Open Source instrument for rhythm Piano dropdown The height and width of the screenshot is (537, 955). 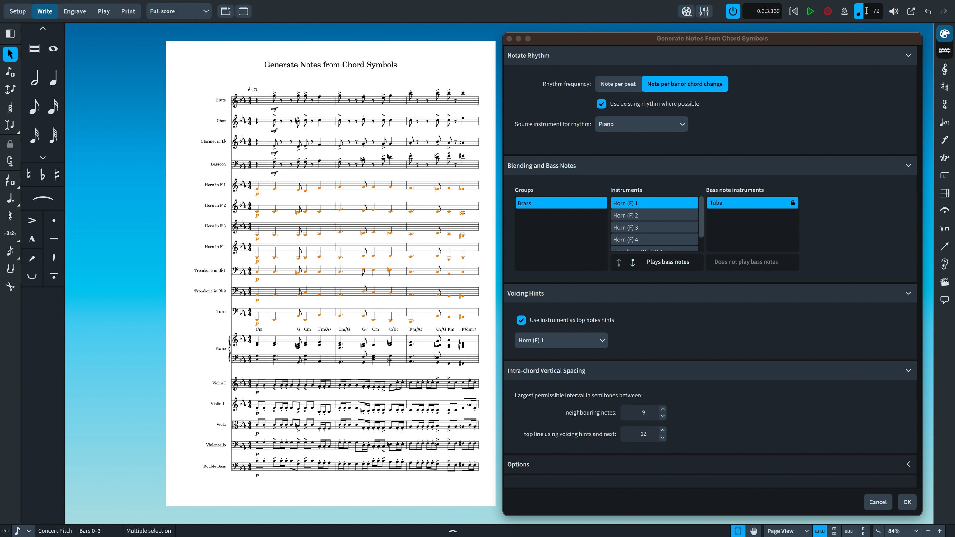click(x=641, y=124)
